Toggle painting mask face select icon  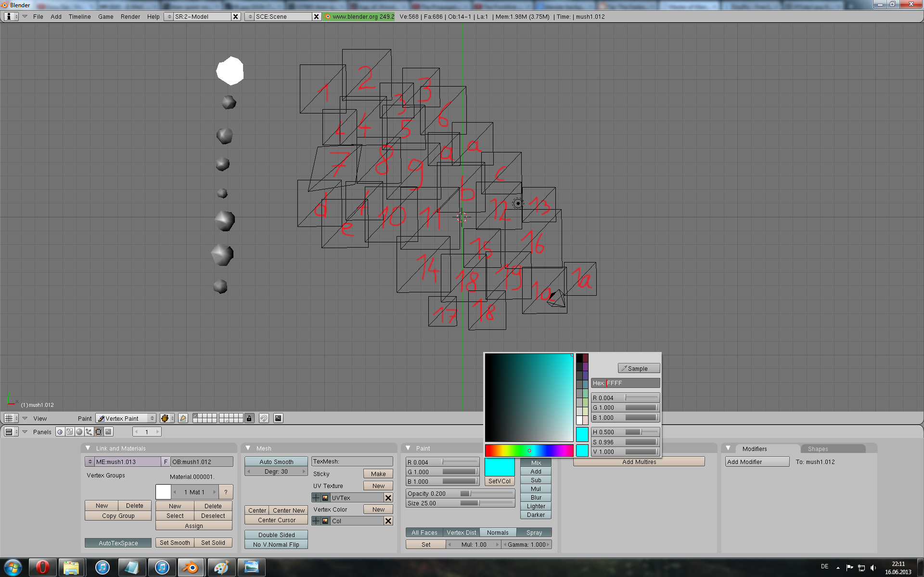click(x=183, y=418)
